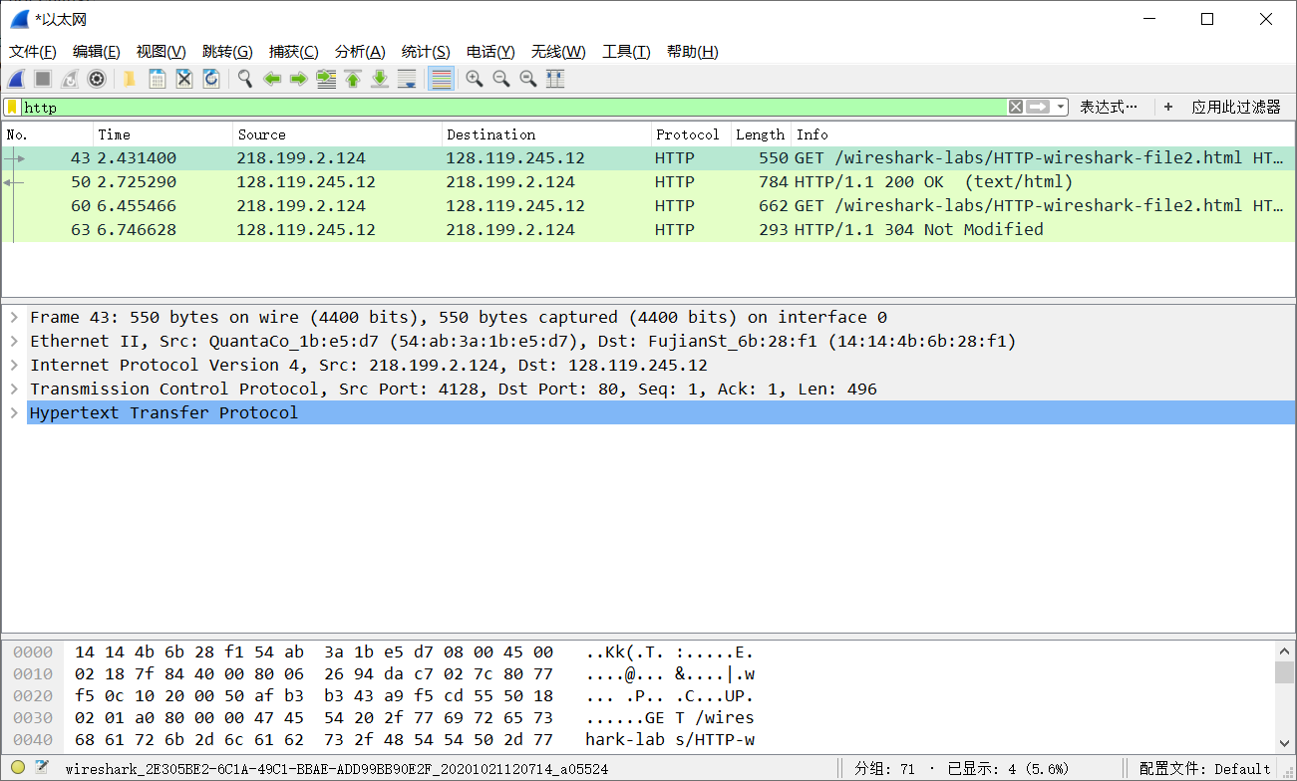1297x781 pixels.
Task: Open the 分析(A) menu
Action: pos(360,52)
